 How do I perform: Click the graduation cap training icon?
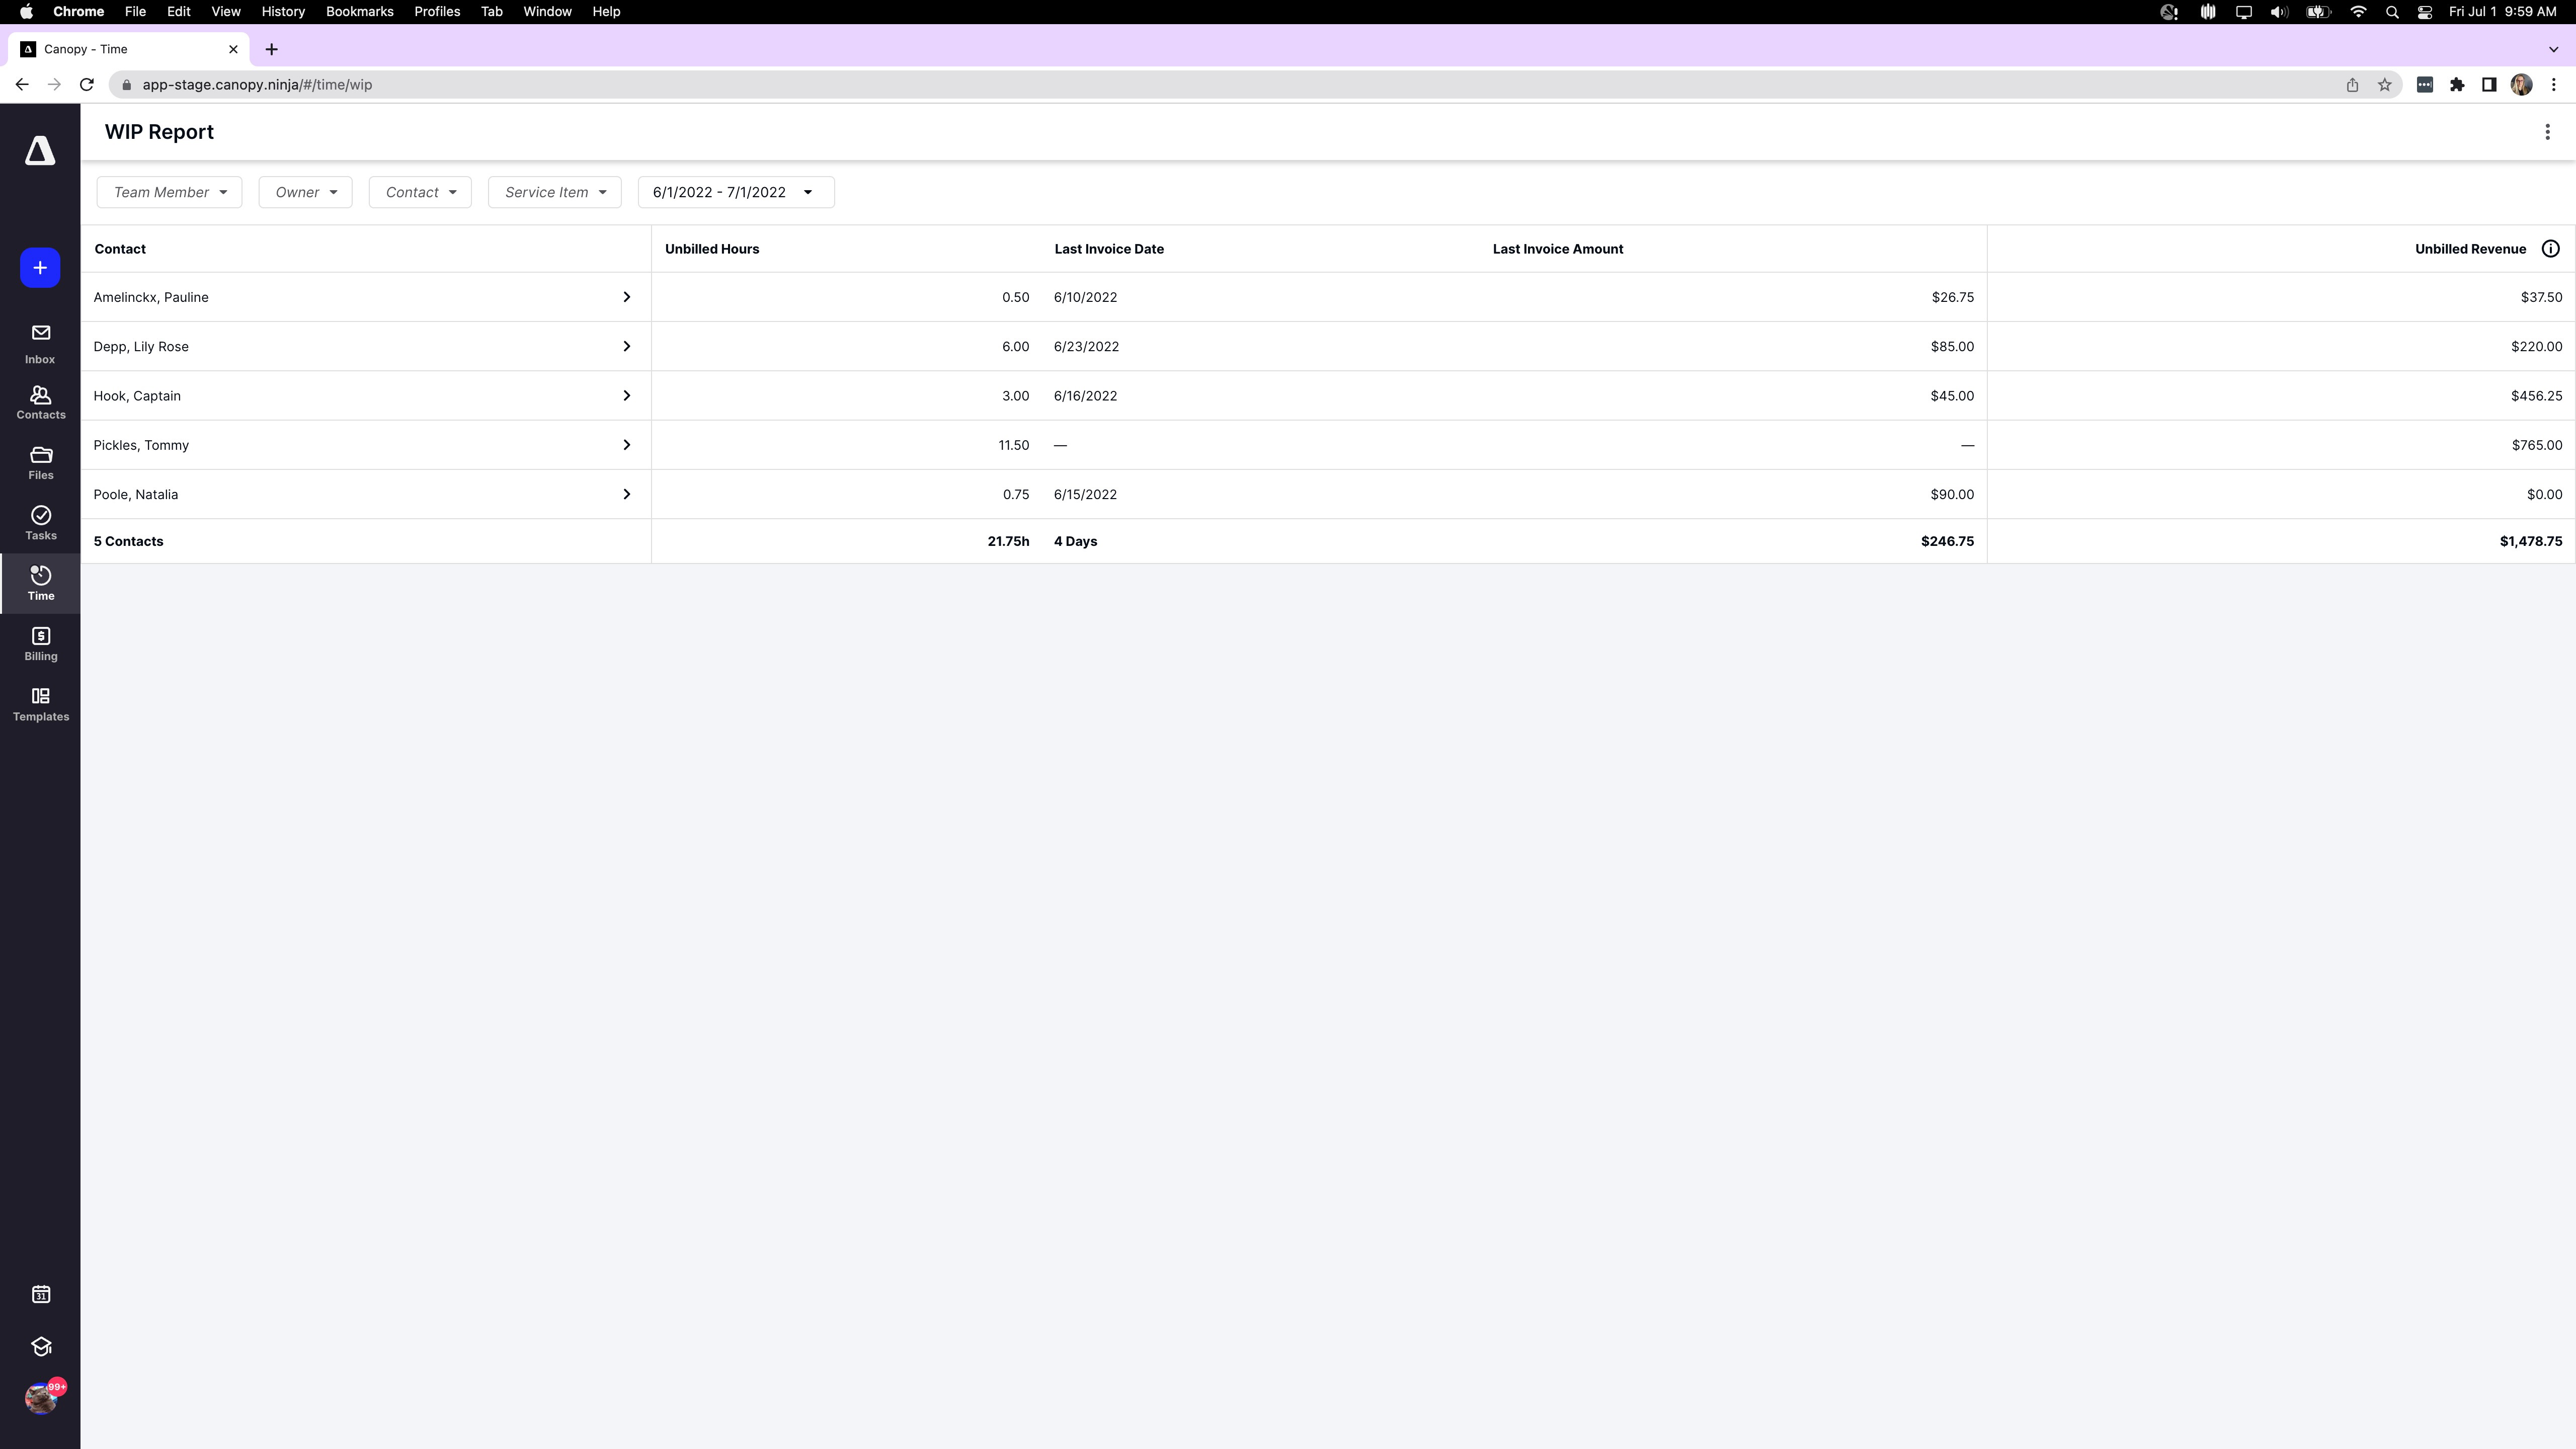coord(40,1346)
